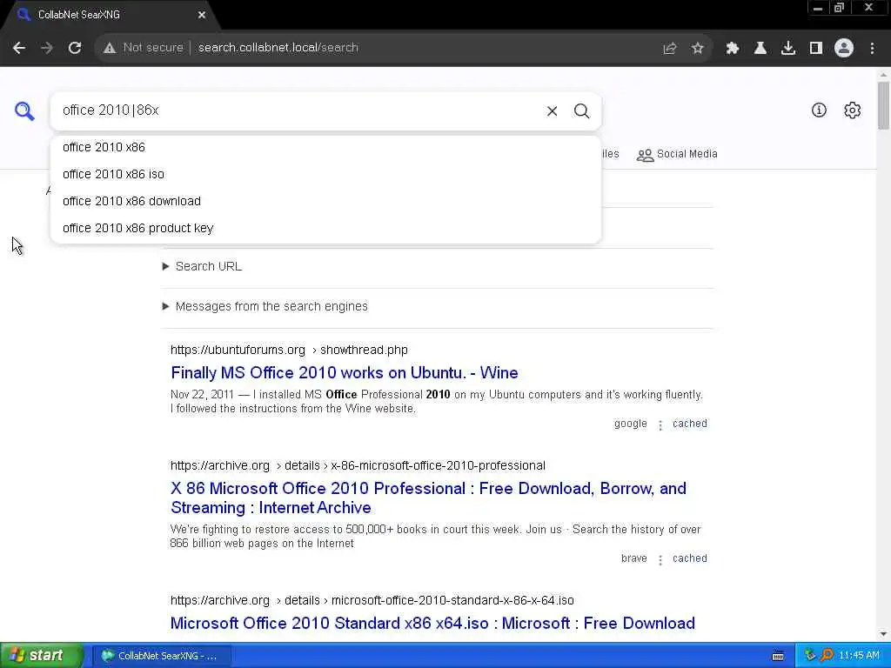Select the CollabNet SearXNG browser tab
This screenshot has height=668, width=891.
[x=111, y=15]
